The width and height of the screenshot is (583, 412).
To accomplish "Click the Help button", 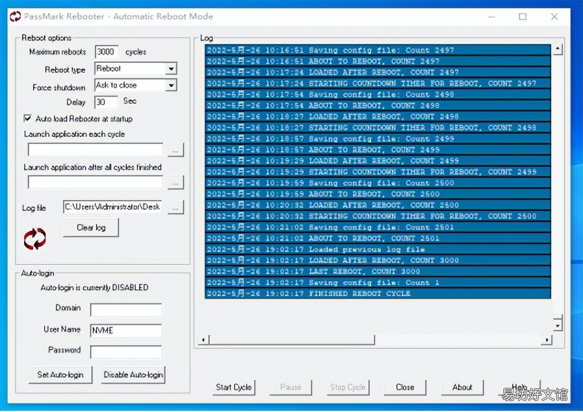I will pyautogui.click(x=519, y=388).
